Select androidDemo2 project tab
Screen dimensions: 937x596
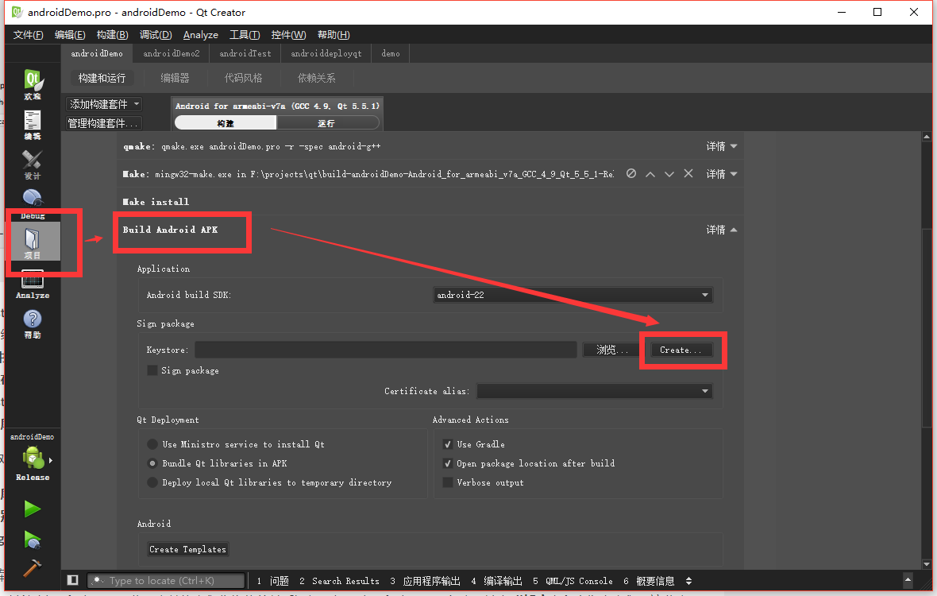coord(172,53)
